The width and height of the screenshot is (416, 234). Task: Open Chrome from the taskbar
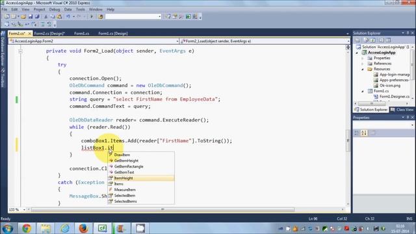[26, 228]
